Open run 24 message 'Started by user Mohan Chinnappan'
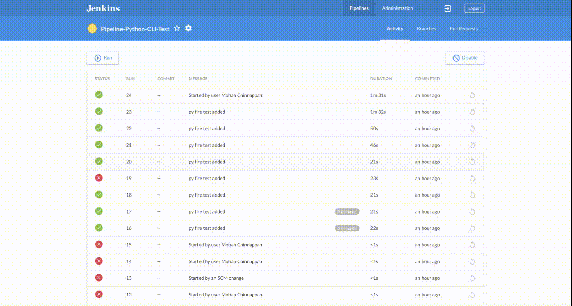This screenshot has height=306, width=572. pos(225,95)
